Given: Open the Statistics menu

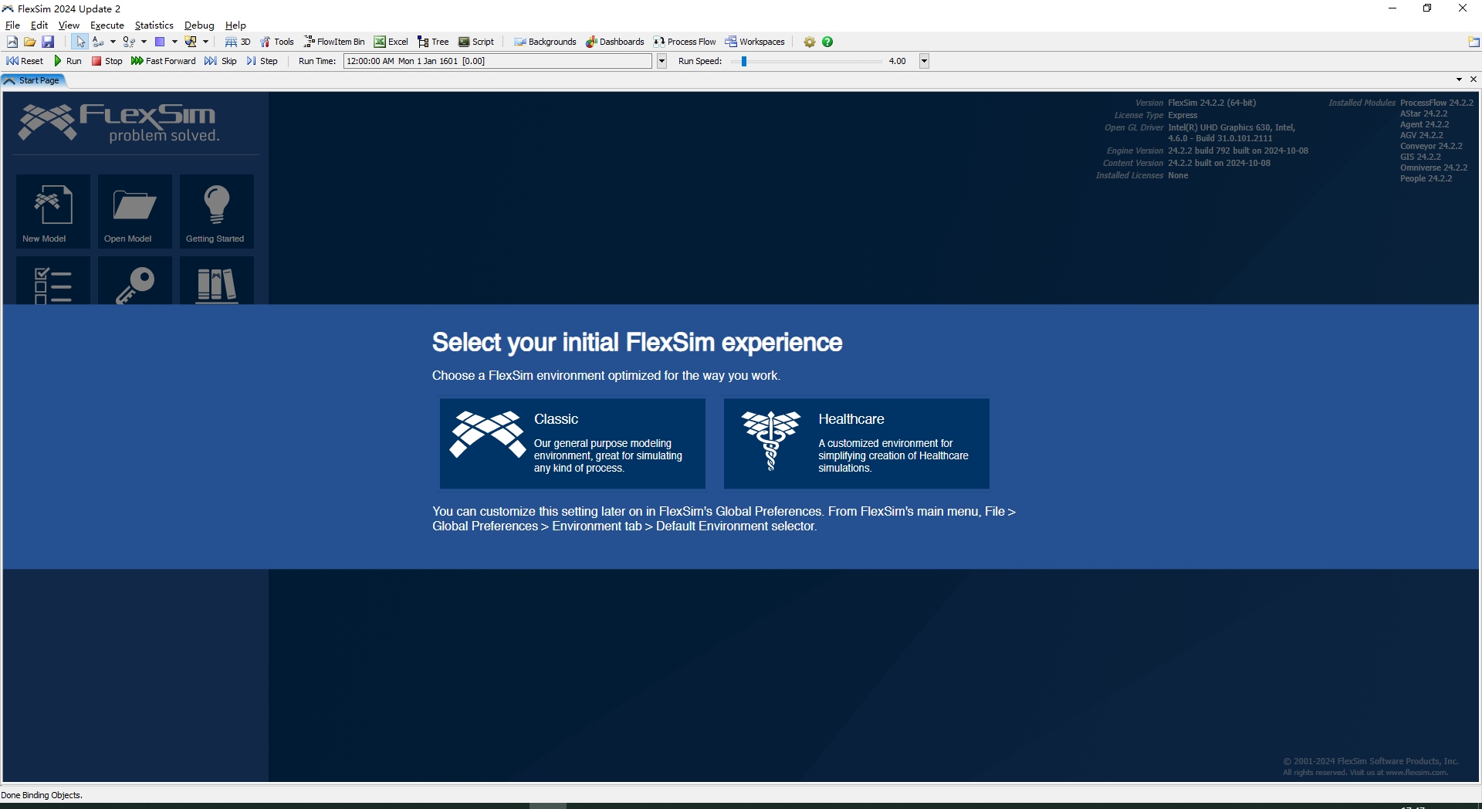Looking at the screenshot, I should point(154,25).
